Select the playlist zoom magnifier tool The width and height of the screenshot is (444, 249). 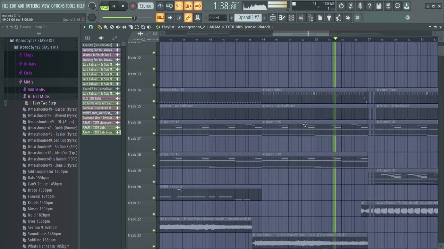pos(143,27)
